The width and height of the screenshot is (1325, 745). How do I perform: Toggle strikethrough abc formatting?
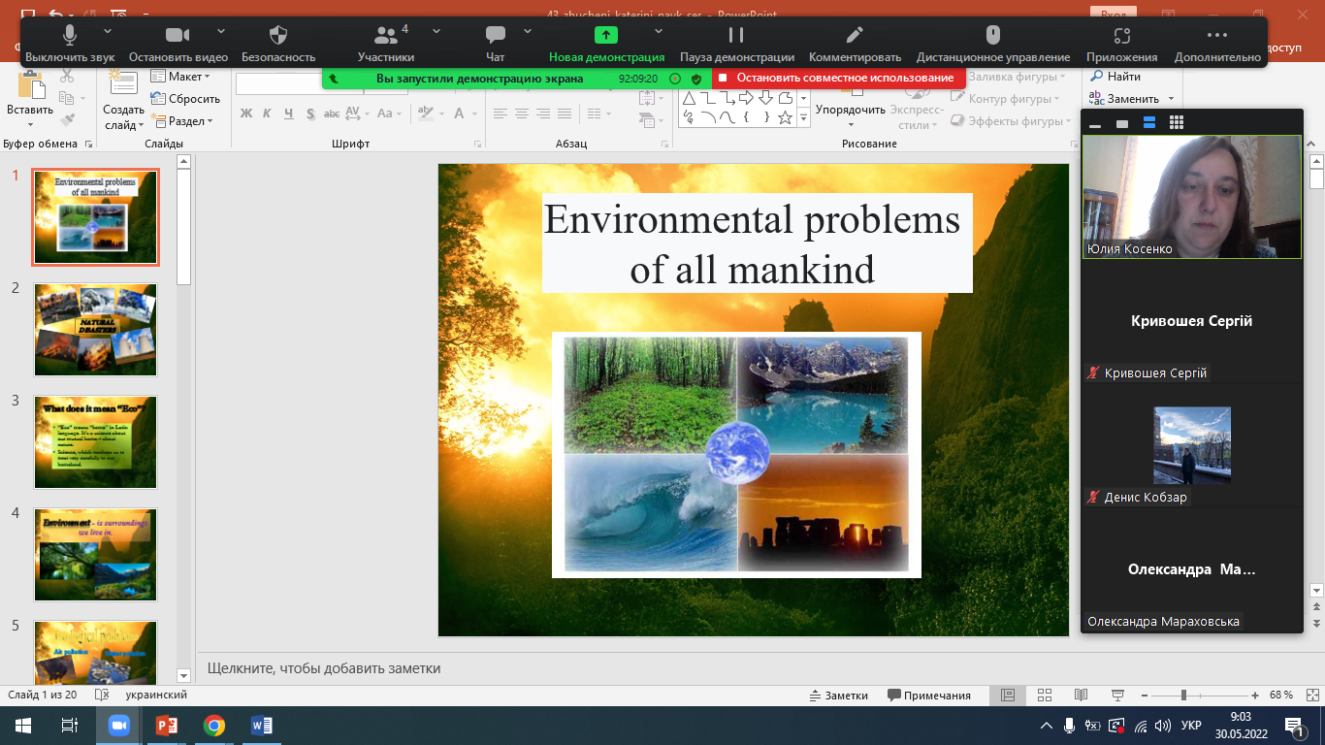click(x=332, y=113)
